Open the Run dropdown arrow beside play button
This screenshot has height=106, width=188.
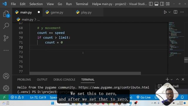169,12
